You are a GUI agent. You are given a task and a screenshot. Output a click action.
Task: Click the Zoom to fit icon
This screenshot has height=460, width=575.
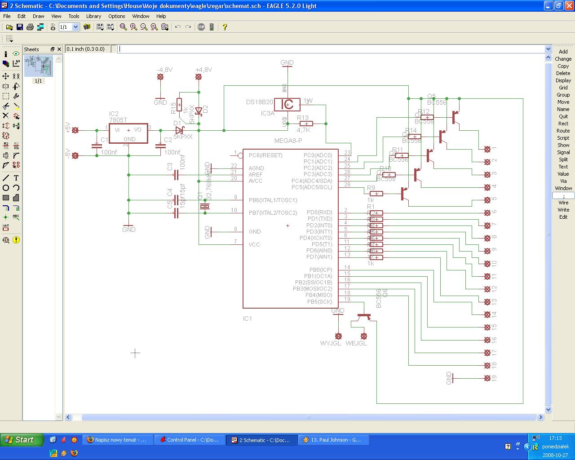click(124, 27)
